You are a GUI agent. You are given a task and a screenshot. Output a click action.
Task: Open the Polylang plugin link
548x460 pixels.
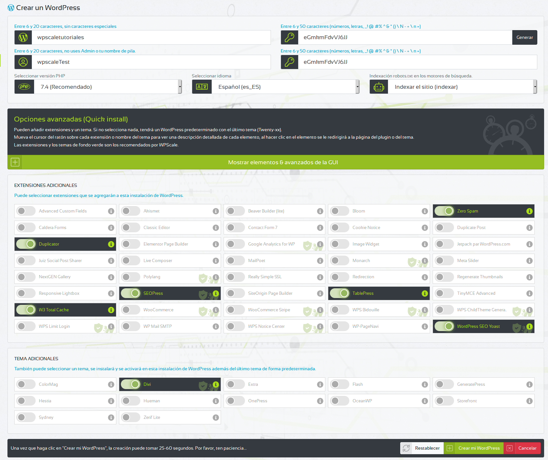(152, 277)
